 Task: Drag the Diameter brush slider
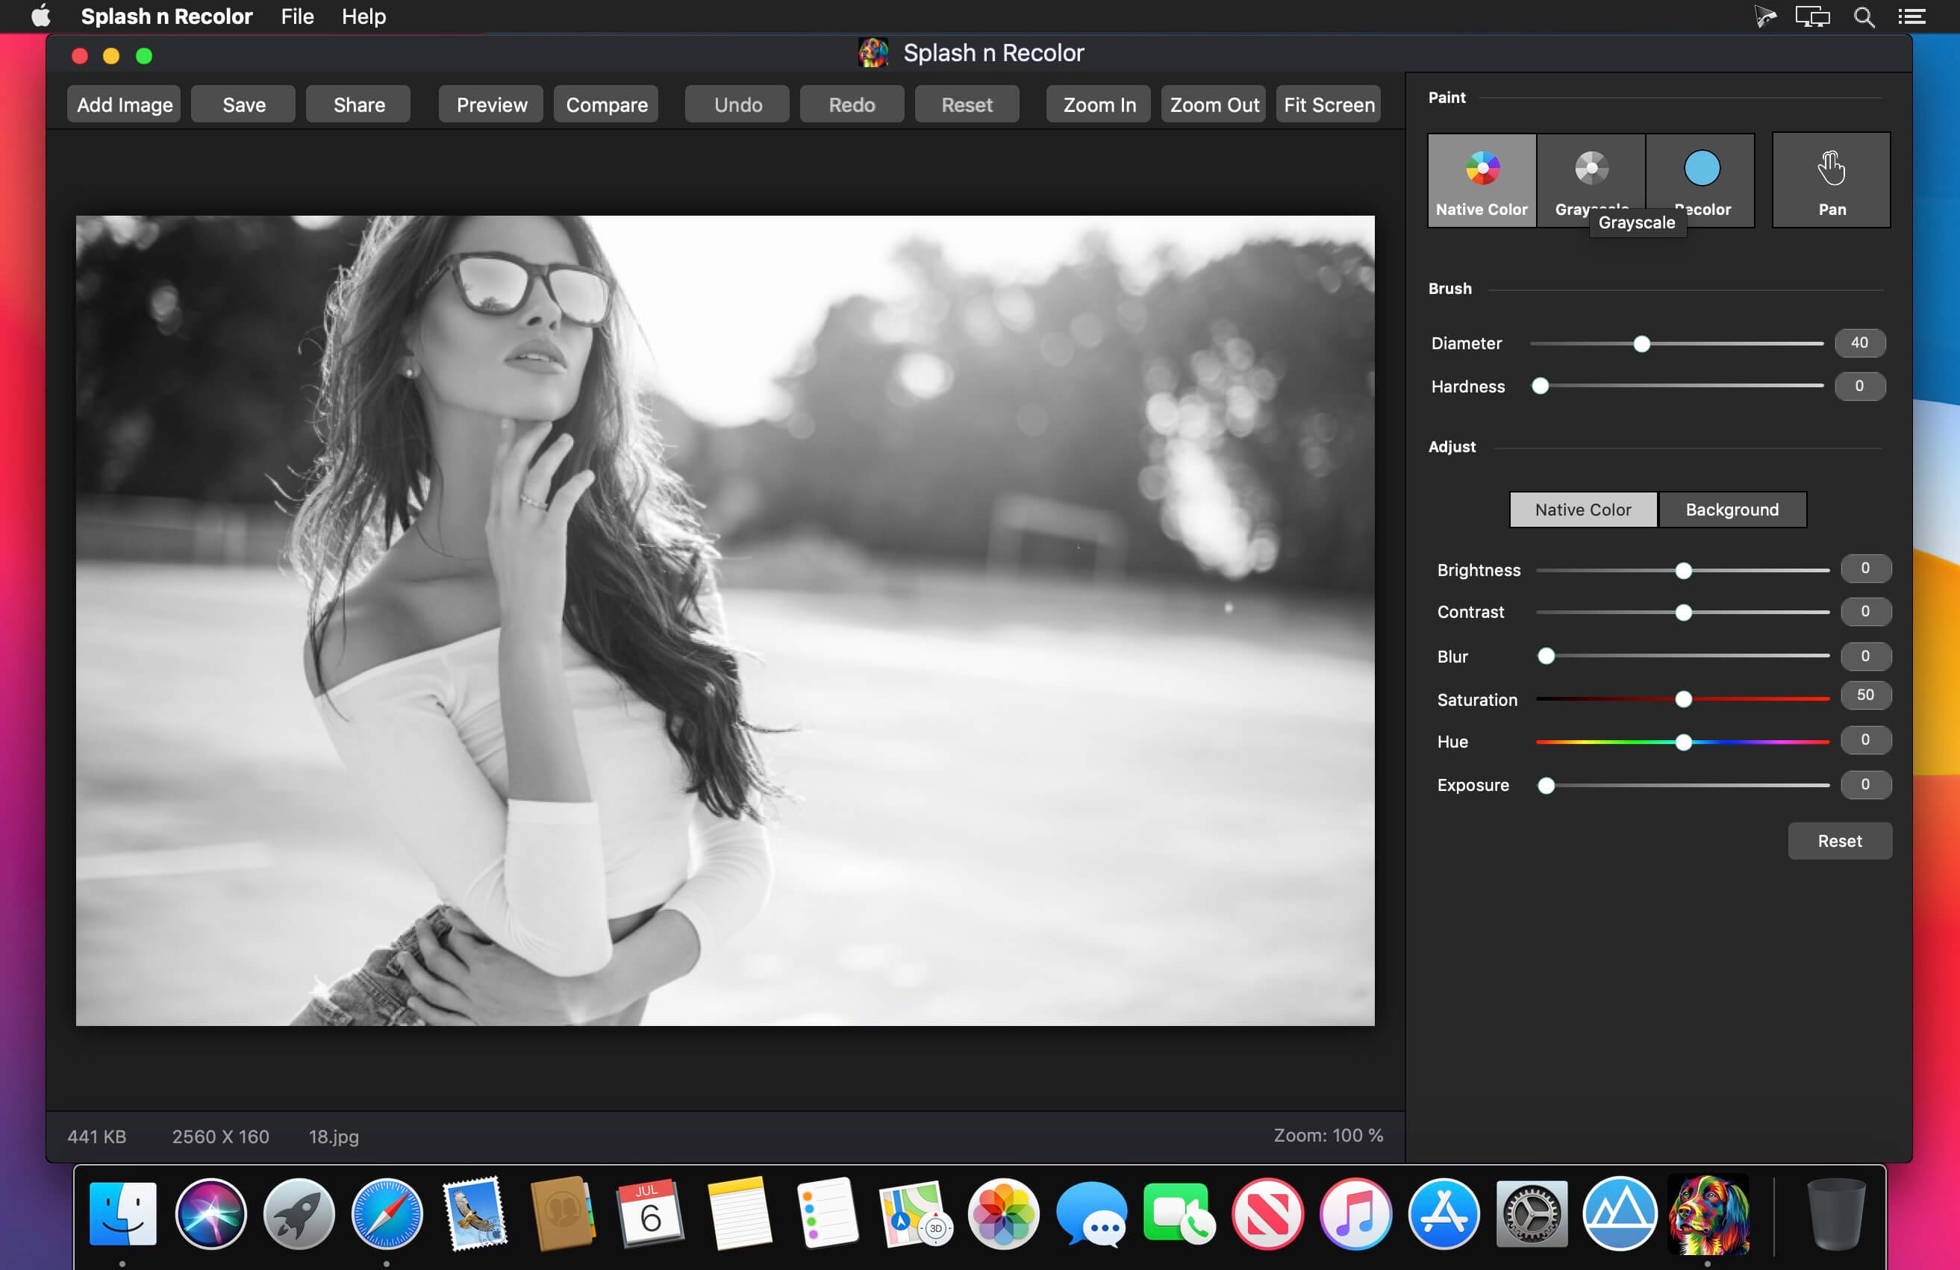[1643, 342]
